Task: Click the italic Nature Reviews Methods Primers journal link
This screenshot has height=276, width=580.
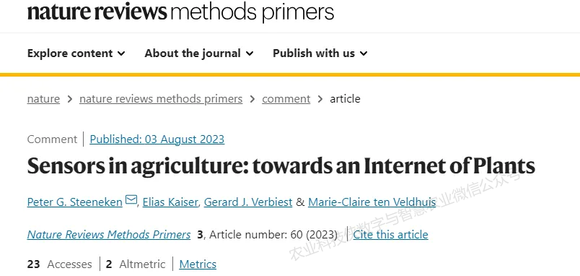Action: pos(109,235)
